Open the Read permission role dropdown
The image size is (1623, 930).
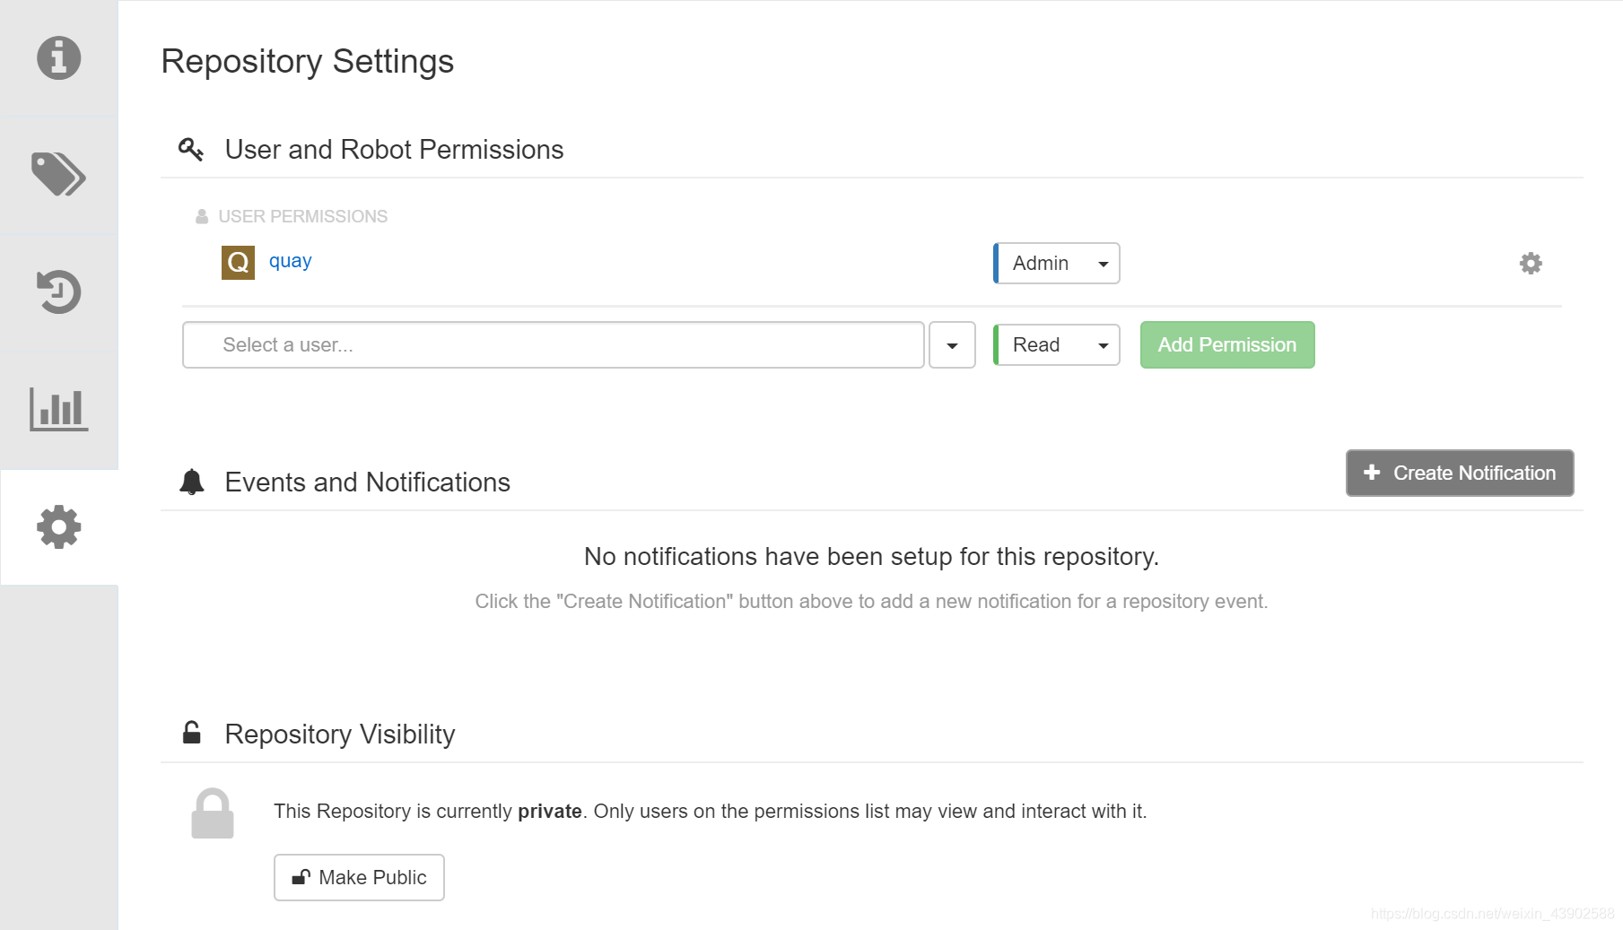tap(1057, 345)
